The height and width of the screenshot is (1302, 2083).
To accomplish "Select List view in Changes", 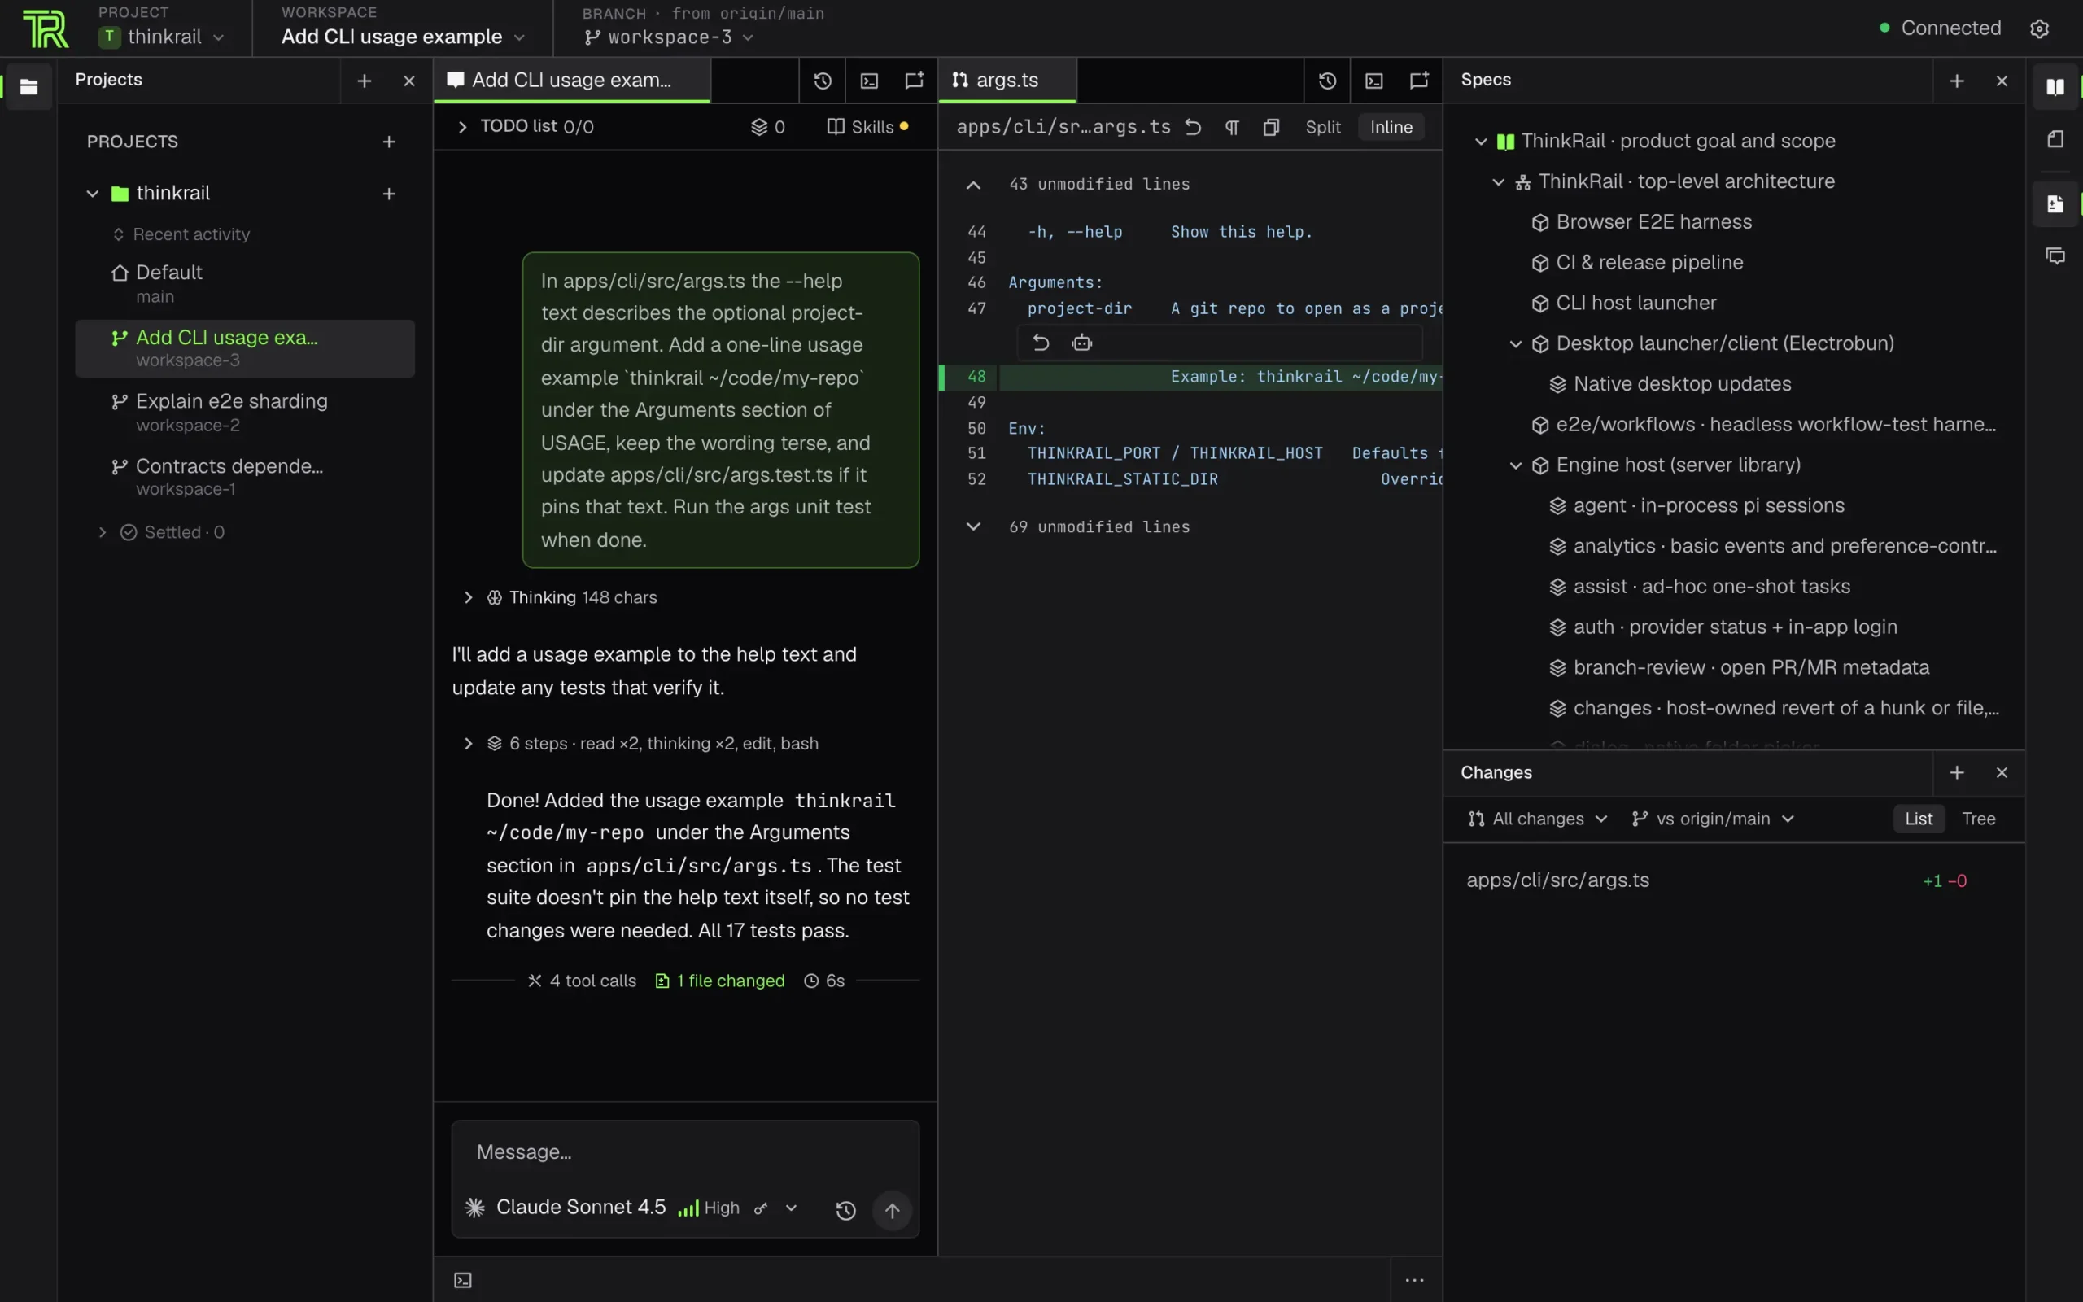I will pyautogui.click(x=1919, y=819).
